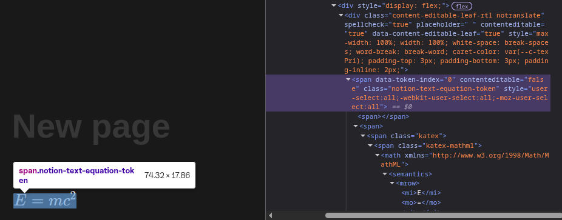
Task: Collapse the katex-mathml span node
Action: coord(370,145)
